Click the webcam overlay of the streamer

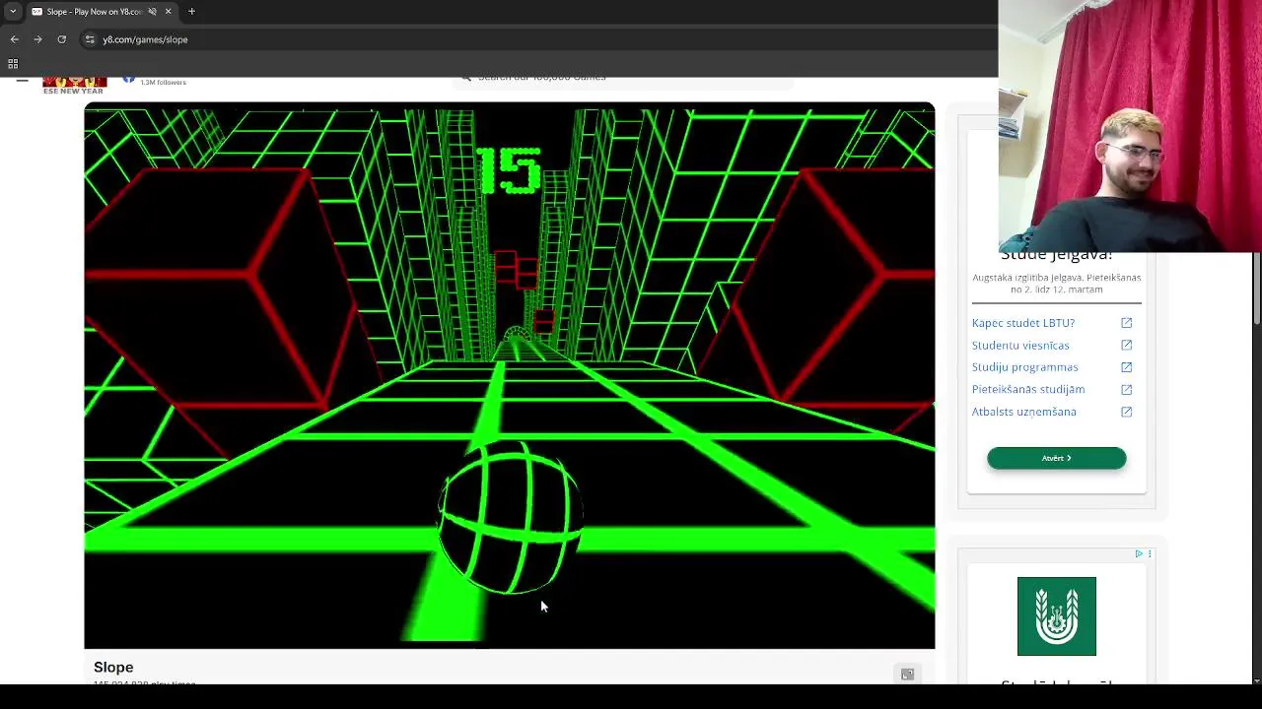tap(1130, 126)
